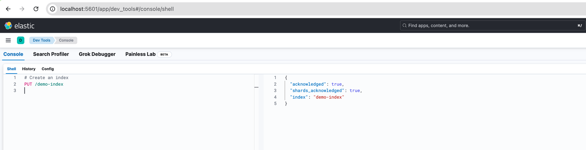Select the Shell sub-tab
The width and height of the screenshot is (586, 150).
pos(11,69)
